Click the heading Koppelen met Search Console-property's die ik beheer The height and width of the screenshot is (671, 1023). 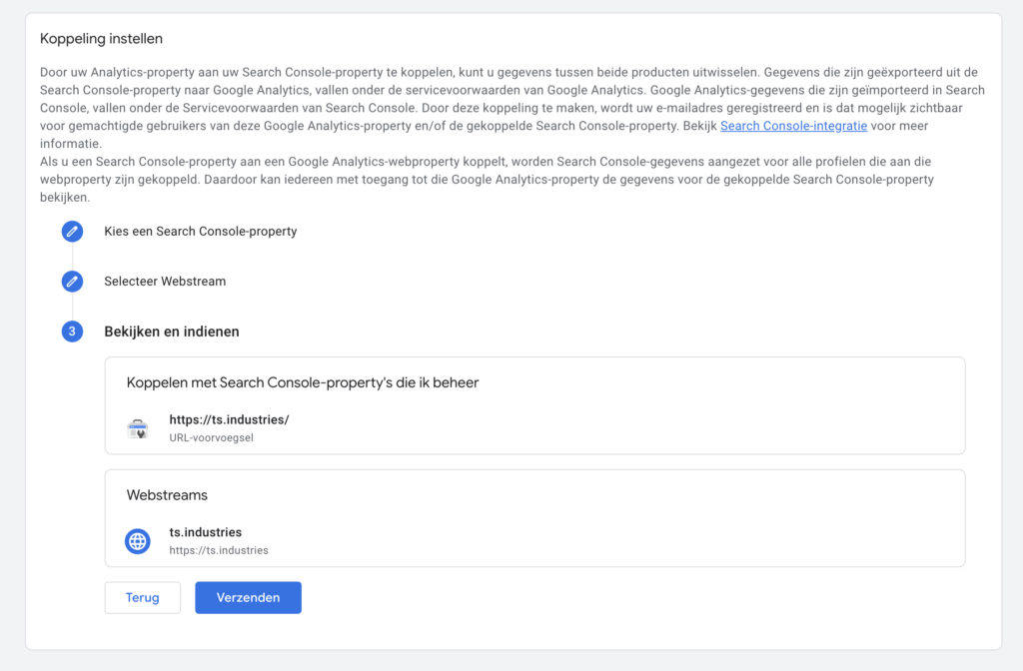tap(303, 382)
